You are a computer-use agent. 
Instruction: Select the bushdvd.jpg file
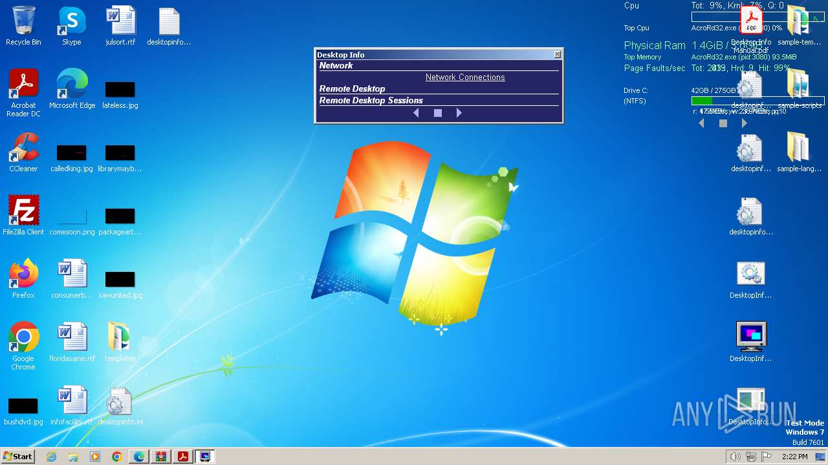point(23,411)
